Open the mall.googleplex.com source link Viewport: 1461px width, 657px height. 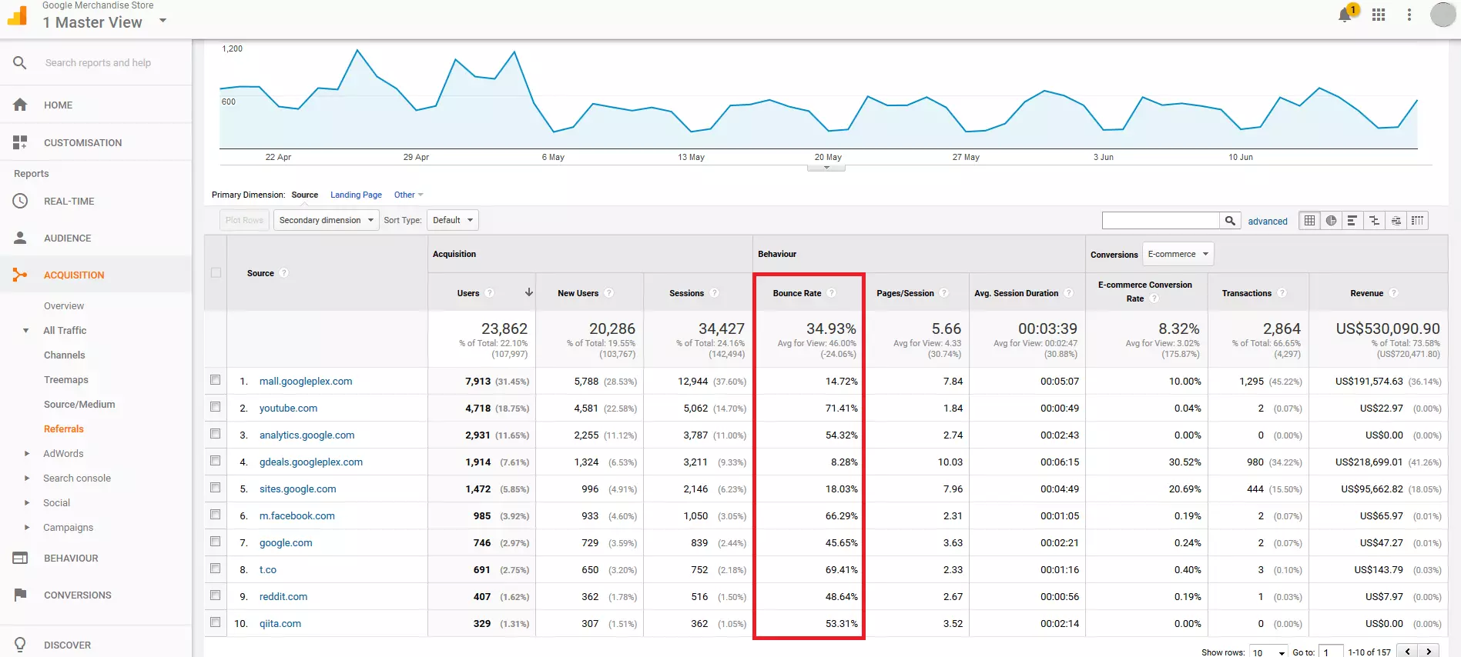306,381
